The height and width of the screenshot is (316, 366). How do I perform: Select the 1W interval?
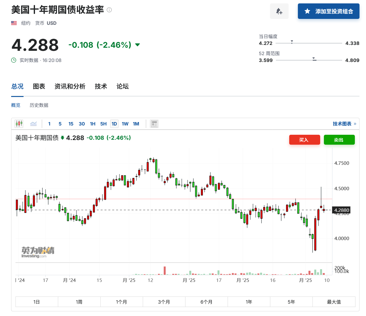pos(125,124)
